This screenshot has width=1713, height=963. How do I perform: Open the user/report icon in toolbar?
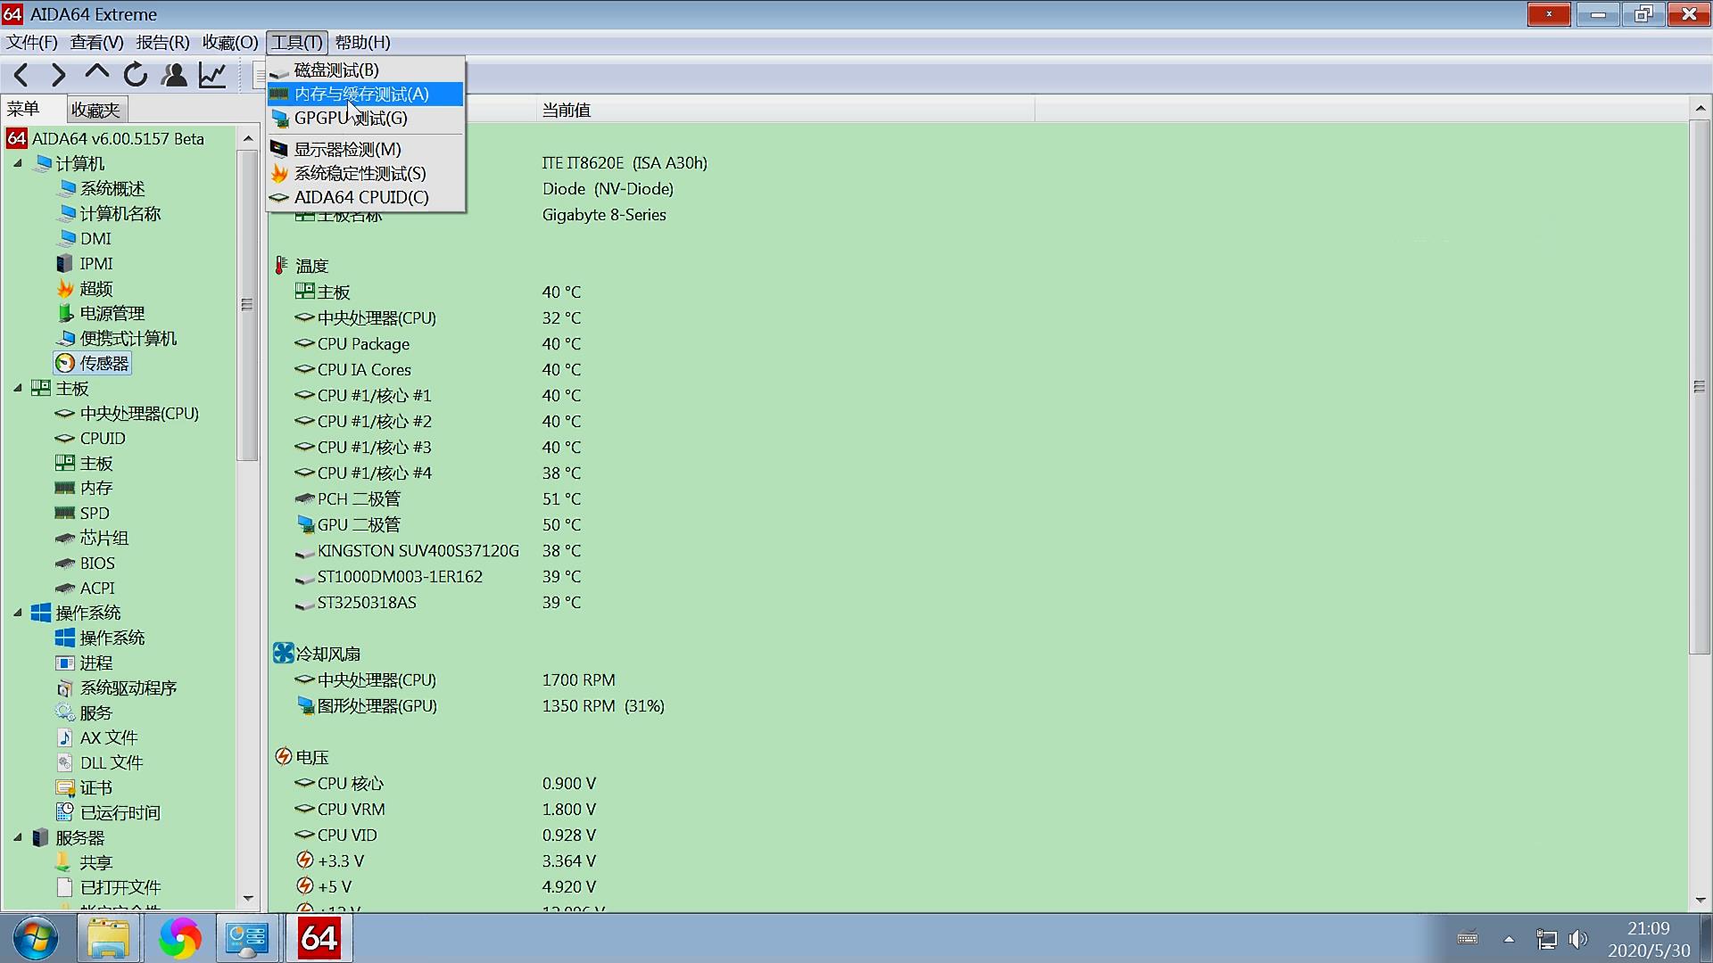(174, 76)
